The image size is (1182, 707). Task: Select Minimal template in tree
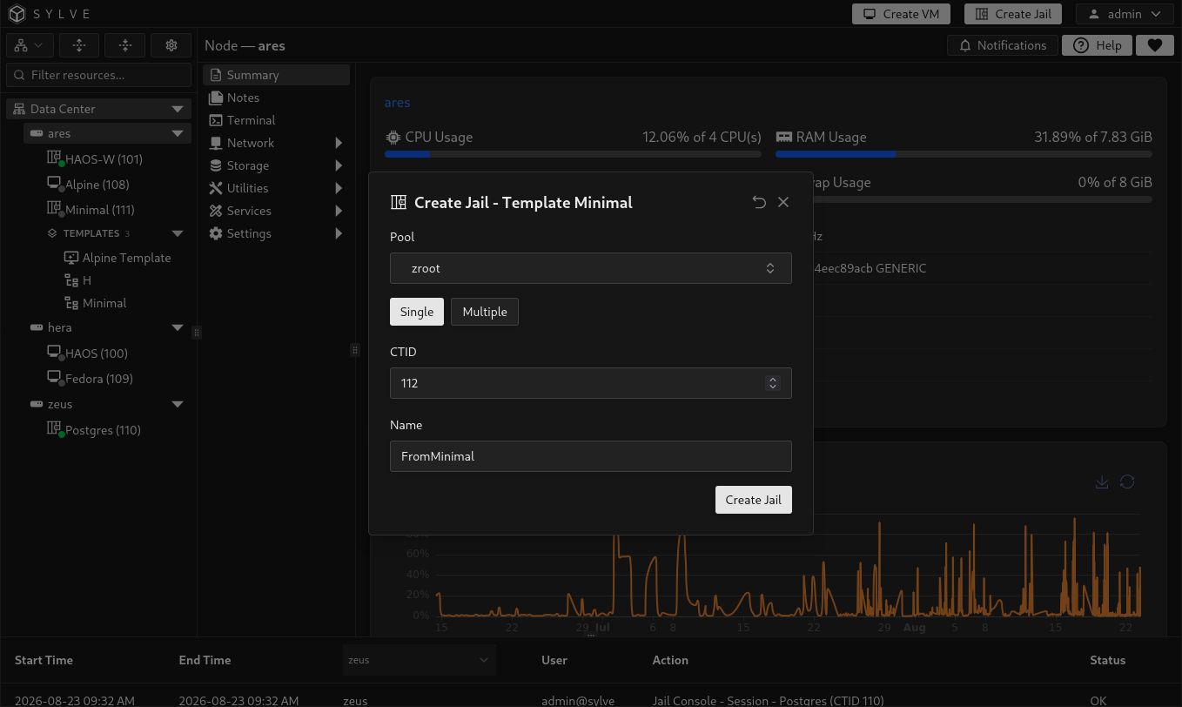point(96,303)
